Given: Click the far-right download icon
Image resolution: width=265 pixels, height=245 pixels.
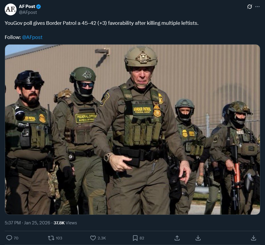Looking at the screenshot, I should [x=253, y=238].
